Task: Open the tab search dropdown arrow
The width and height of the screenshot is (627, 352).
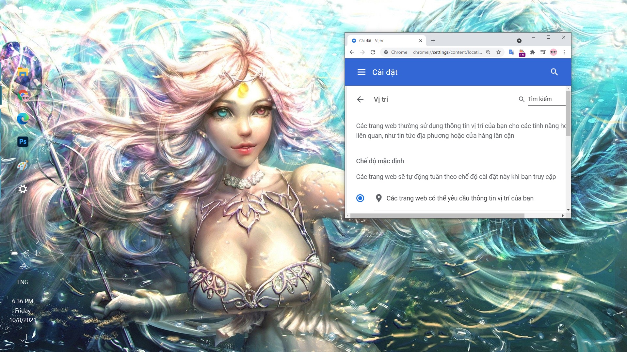Action: pyautogui.click(x=519, y=41)
